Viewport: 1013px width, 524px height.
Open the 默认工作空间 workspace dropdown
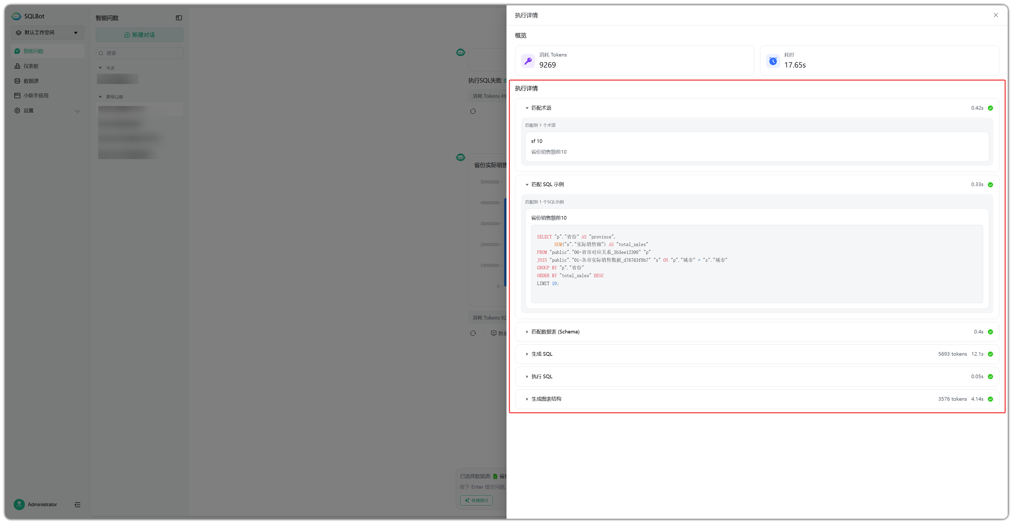[x=47, y=33]
